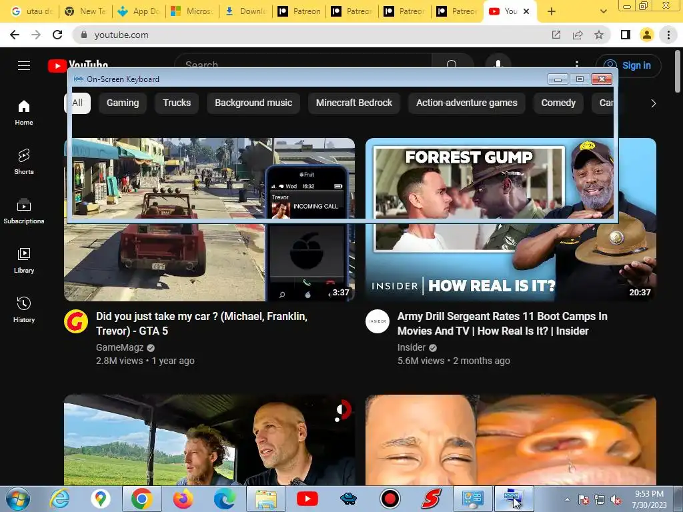Switch to the 'Downlo' tab
Screen dimensions: 683x512
(x=245, y=11)
